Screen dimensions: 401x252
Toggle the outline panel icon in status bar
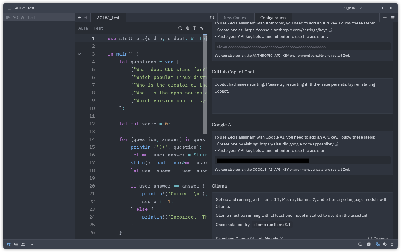point(16,244)
